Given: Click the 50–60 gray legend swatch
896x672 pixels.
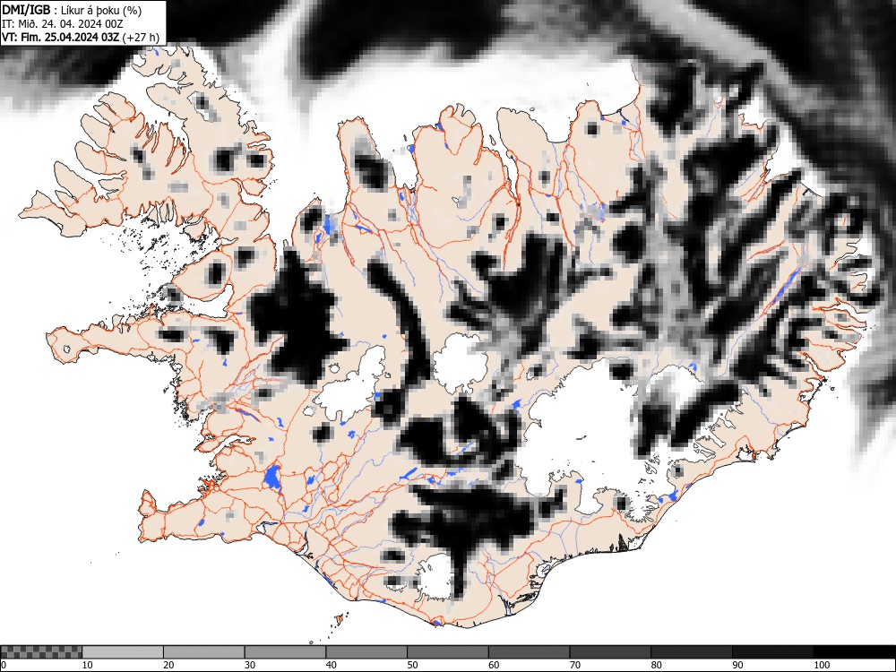Looking at the screenshot, I should (x=448, y=652).
